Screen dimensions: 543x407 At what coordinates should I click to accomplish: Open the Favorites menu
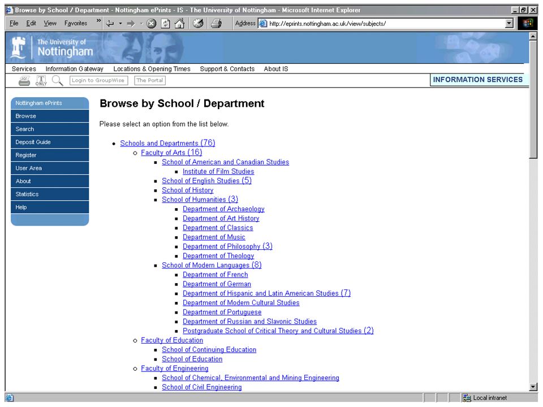pos(75,23)
